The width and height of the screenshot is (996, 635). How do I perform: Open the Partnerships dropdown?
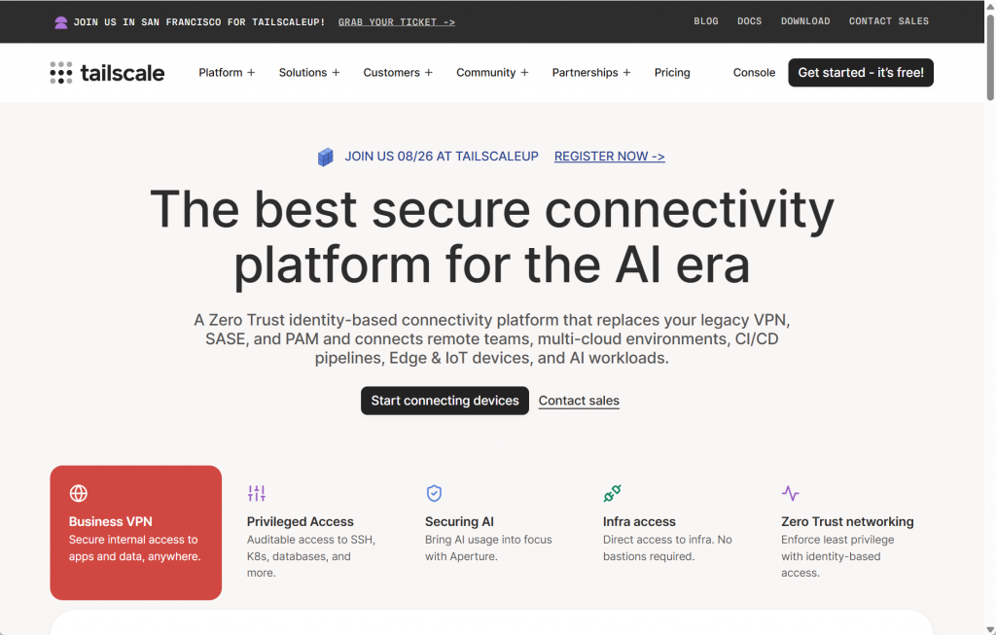click(591, 72)
